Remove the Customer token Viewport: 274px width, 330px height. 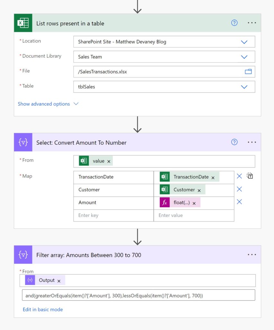[x=199, y=190]
